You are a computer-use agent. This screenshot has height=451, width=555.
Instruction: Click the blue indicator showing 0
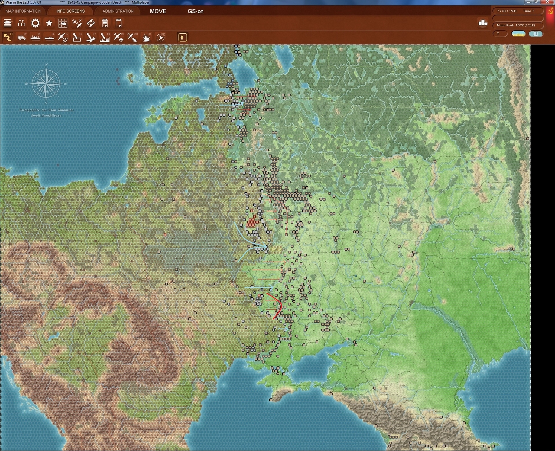536,34
